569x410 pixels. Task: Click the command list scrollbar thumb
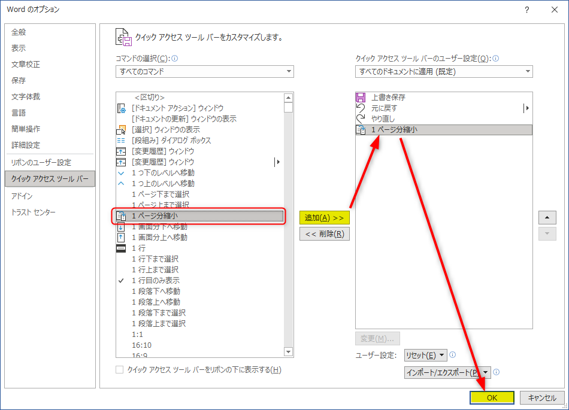pos(289,108)
